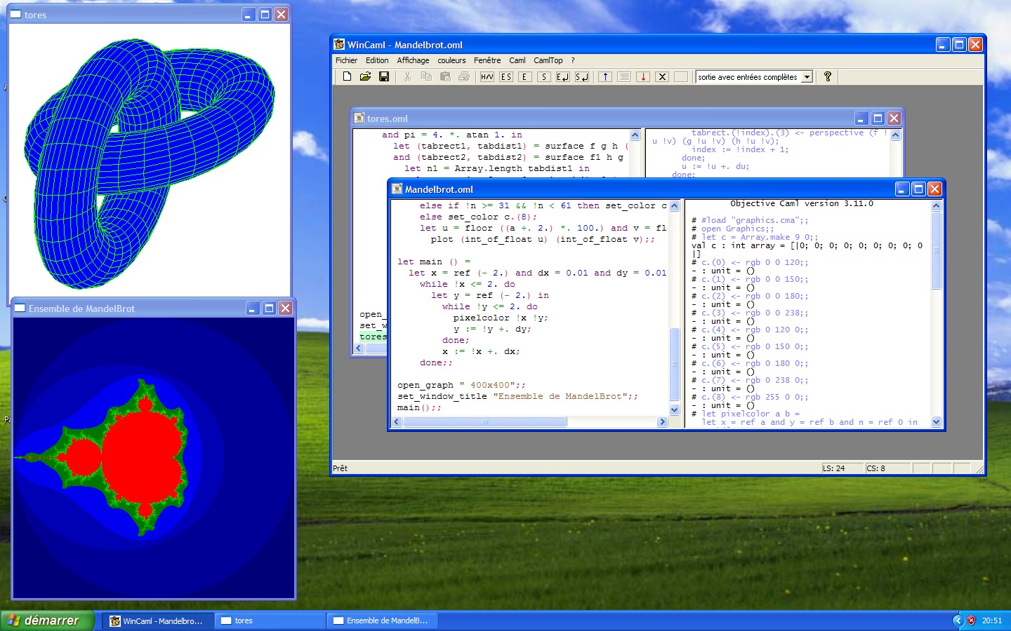The width and height of the screenshot is (1011, 631).
Task: Switch to WinCaml taskbar button
Action: point(157,620)
